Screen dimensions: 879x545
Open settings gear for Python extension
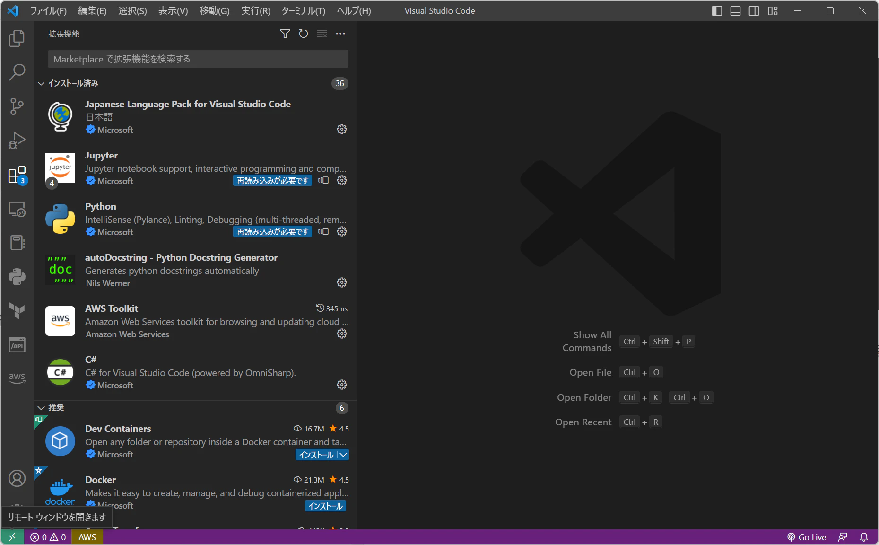[x=342, y=231]
